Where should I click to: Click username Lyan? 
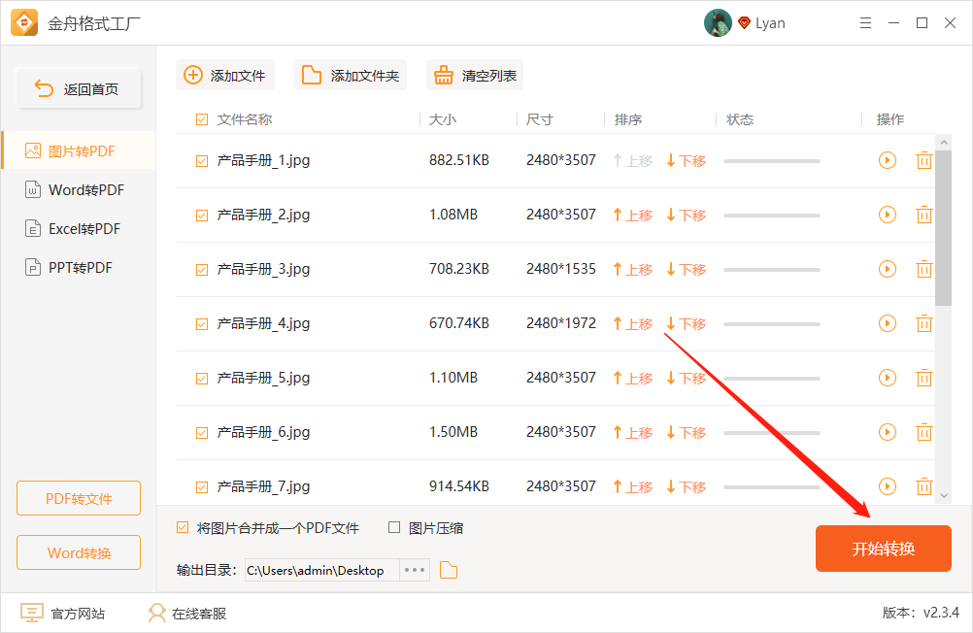point(770,23)
